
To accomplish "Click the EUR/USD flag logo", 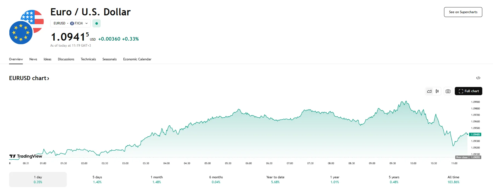I will [x=26, y=27].
